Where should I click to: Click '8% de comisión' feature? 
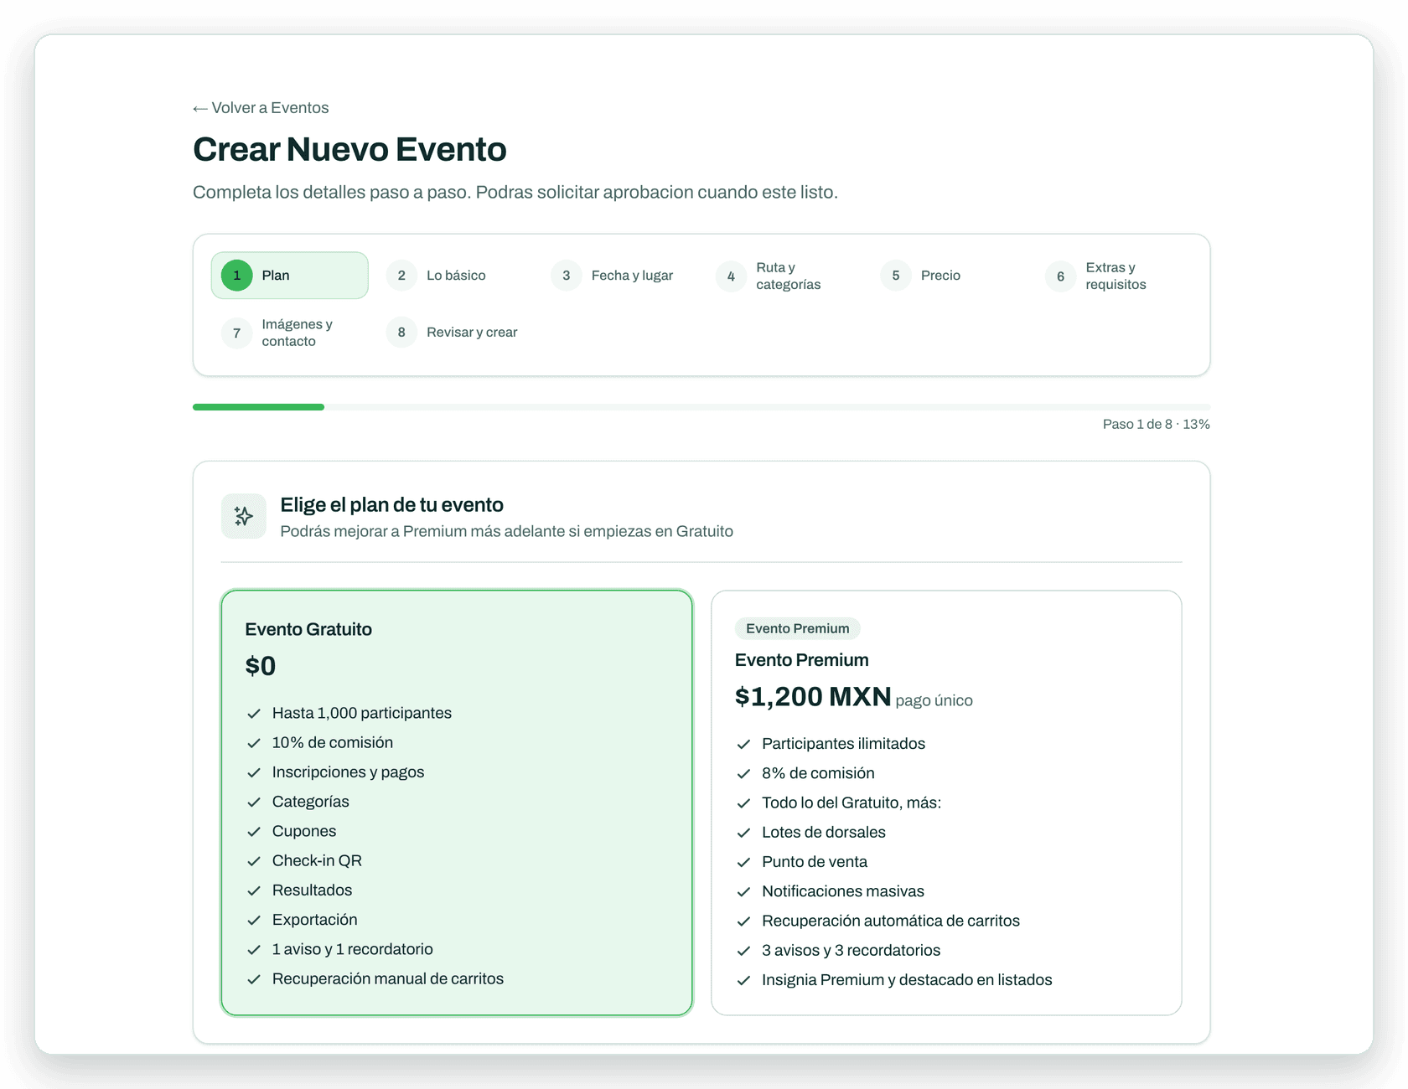pyautogui.click(x=818, y=773)
